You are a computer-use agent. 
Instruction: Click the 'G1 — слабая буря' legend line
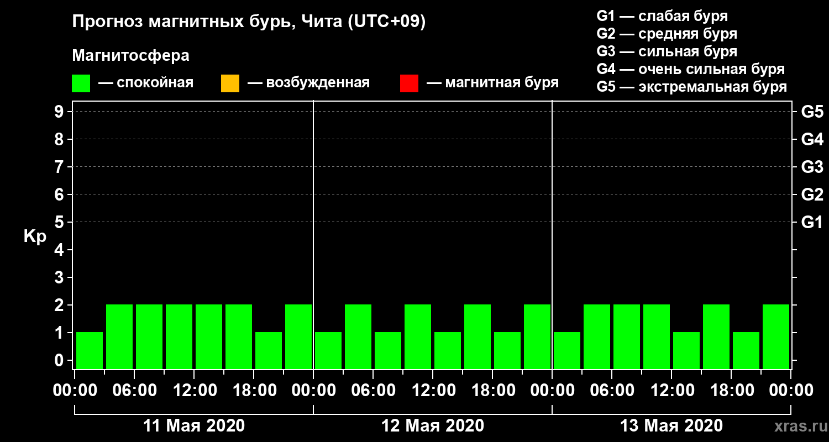pos(662,16)
